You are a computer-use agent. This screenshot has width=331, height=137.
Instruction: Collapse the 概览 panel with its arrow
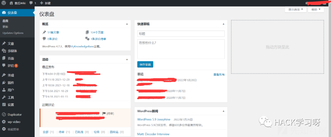pos(127,24)
